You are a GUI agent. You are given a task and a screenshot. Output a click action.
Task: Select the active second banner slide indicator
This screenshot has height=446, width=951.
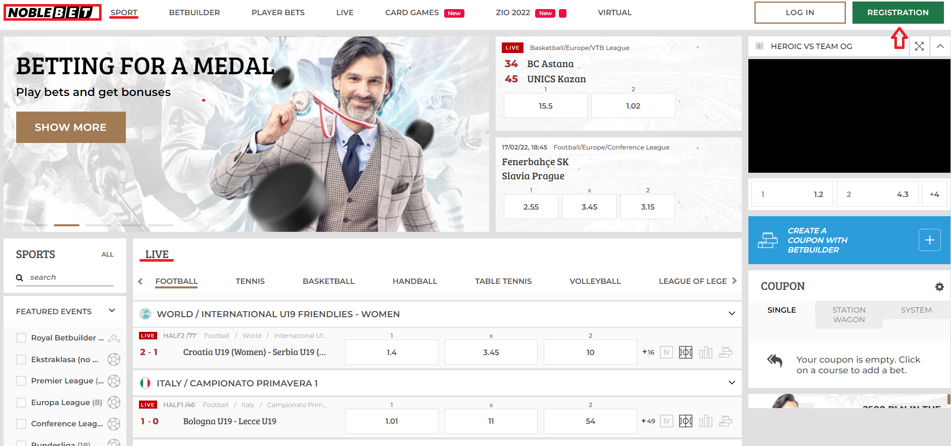(x=67, y=225)
